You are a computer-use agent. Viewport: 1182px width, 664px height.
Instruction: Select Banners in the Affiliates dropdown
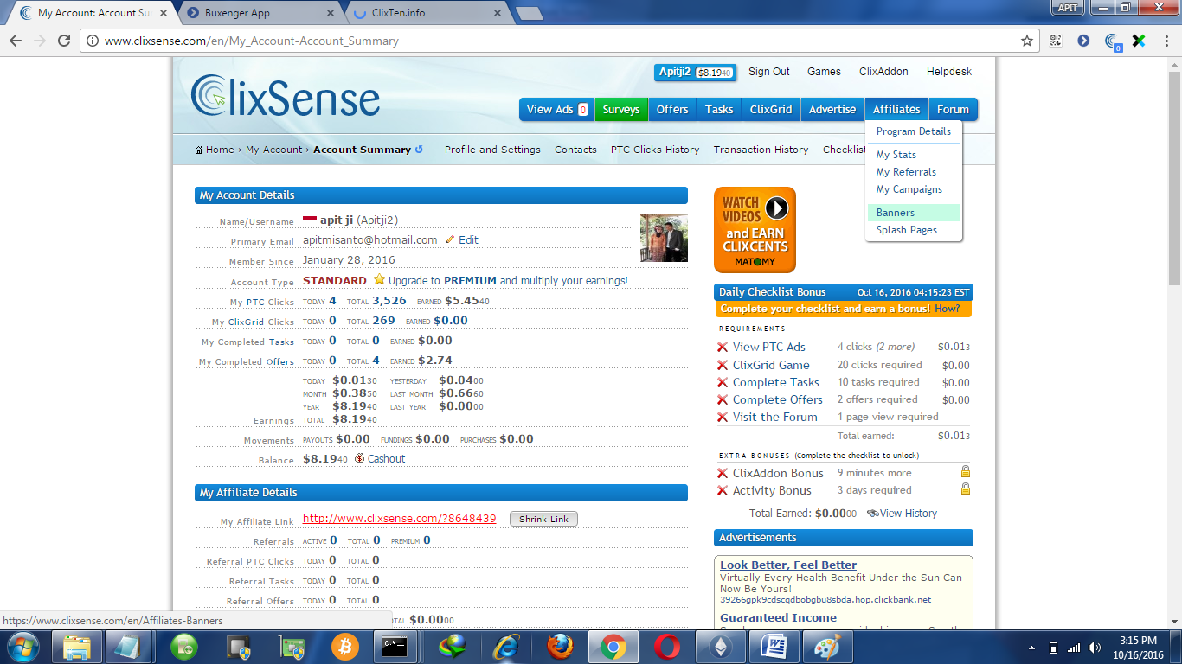point(914,212)
